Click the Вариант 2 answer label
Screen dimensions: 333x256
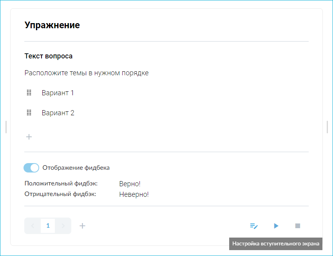click(x=58, y=113)
